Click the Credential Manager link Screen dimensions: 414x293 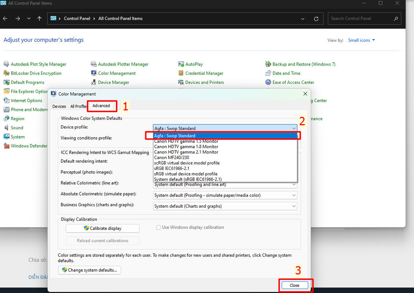tap(204, 73)
